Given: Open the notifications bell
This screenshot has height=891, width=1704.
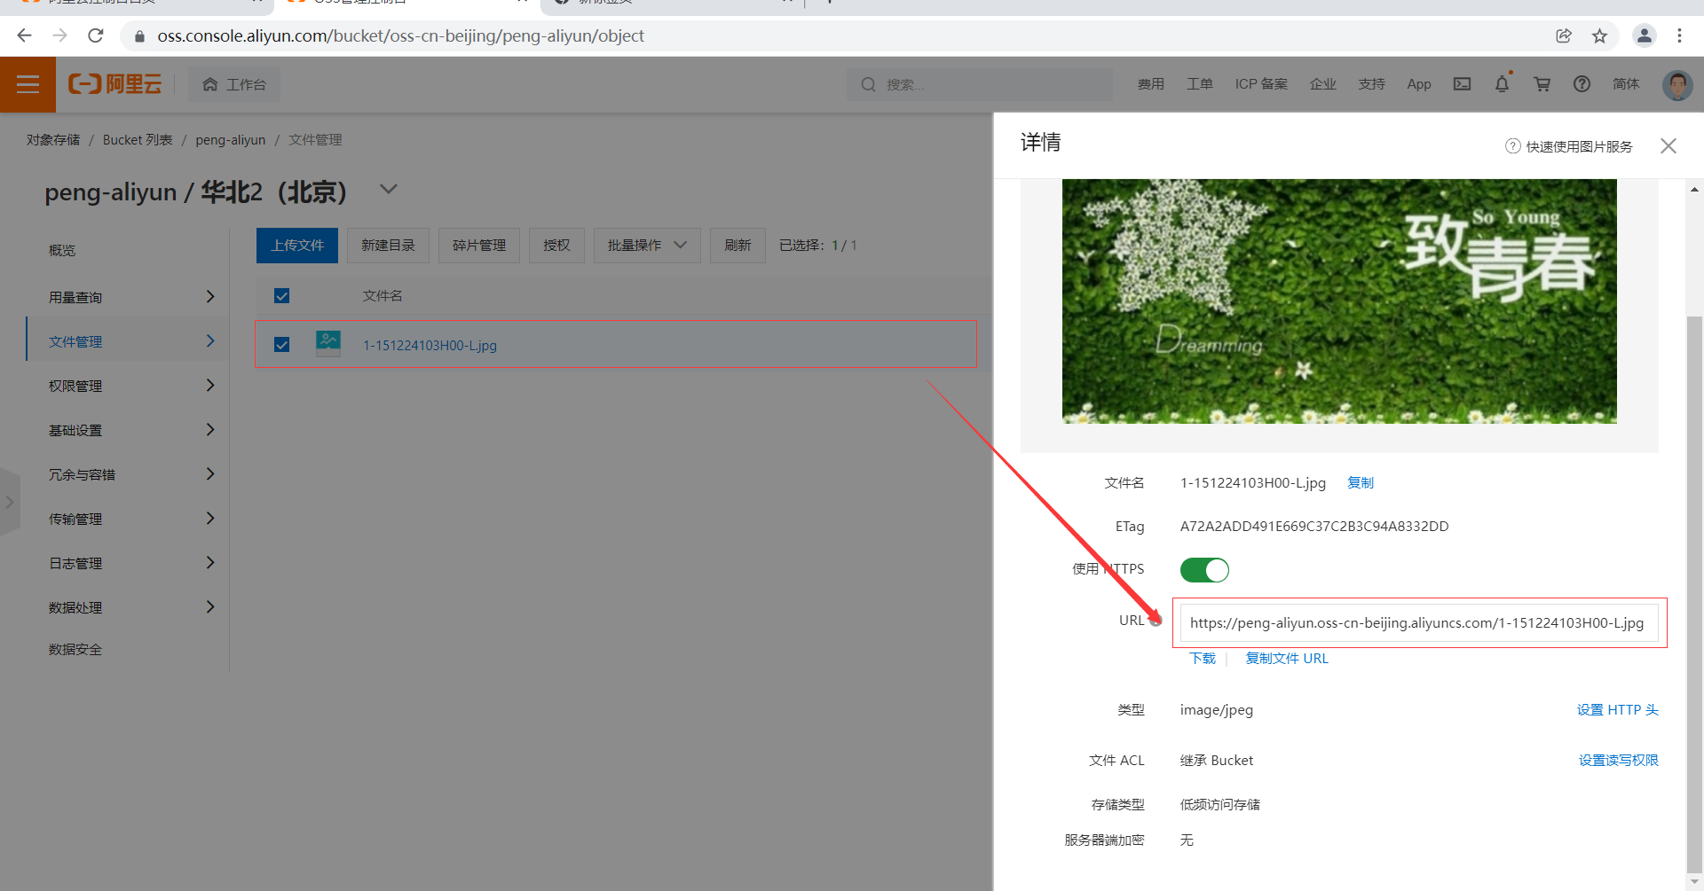Looking at the screenshot, I should (1502, 84).
